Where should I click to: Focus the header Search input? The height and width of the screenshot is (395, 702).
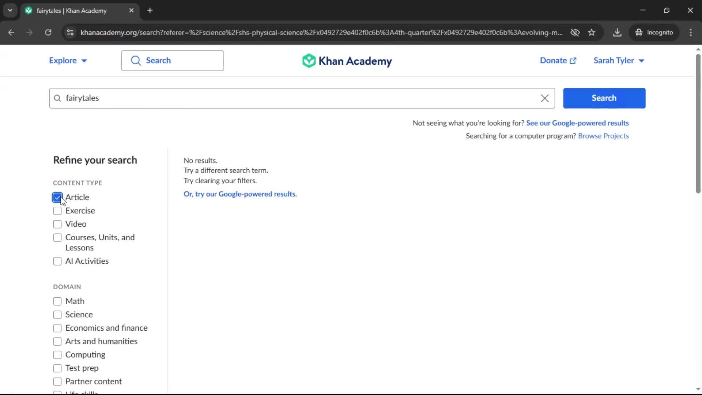tap(173, 61)
